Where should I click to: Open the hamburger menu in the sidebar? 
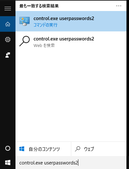8,8
